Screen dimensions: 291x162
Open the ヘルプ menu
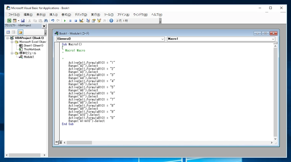coord(157,15)
